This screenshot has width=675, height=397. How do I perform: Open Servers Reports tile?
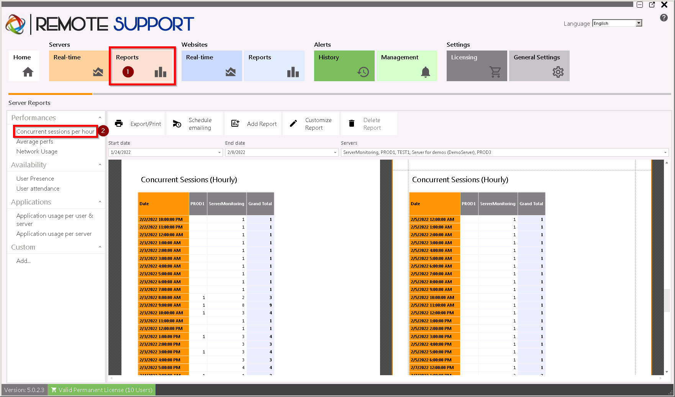142,65
